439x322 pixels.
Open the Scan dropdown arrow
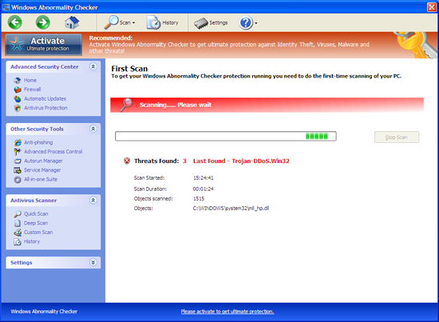click(x=134, y=22)
